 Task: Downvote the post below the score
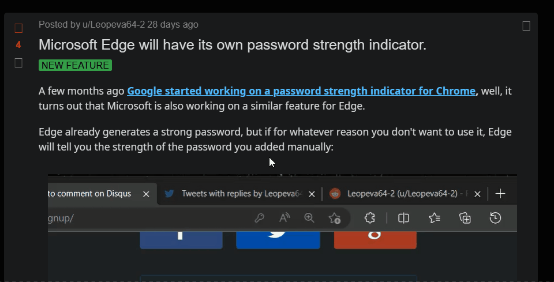18,63
